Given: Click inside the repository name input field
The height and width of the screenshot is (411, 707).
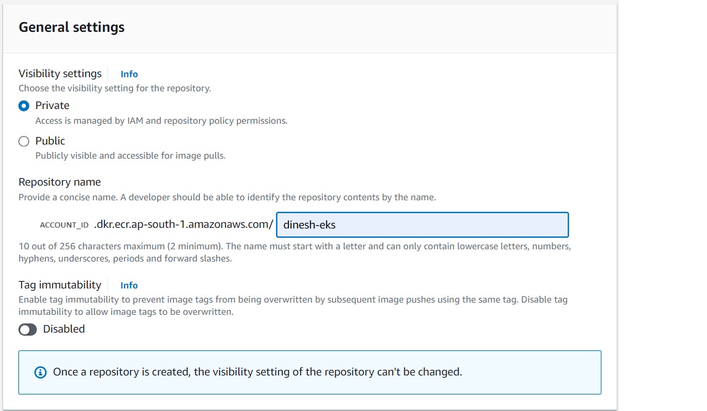Looking at the screenshot, I should pyautogui.click(x=423, y=225).
